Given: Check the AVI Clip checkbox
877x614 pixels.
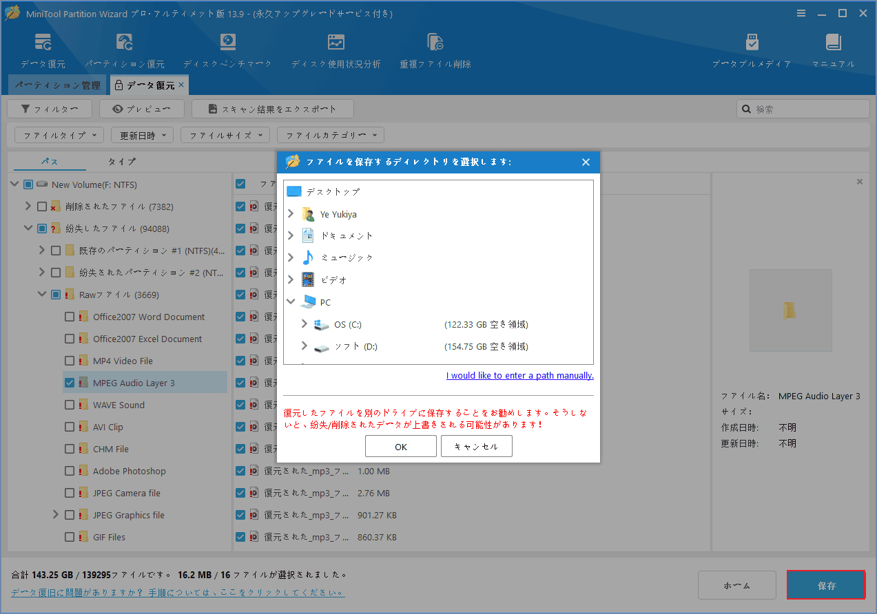Looking at the screenshot, I should 70,427.
